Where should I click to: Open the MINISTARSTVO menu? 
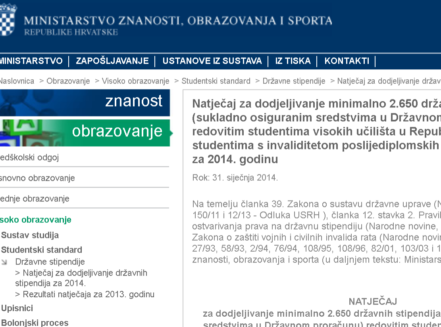click(x=31, y=61)
